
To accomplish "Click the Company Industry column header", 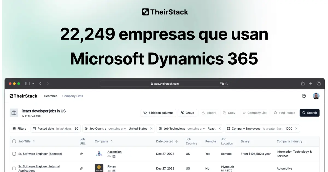I will (289, 141).
